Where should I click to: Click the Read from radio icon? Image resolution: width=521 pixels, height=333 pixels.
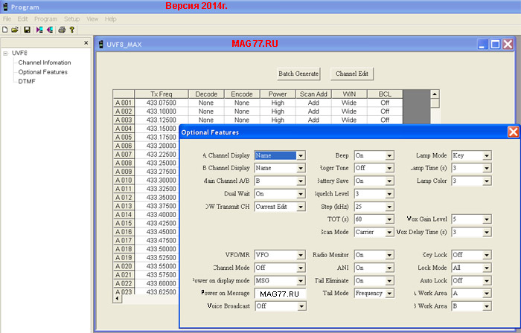[39, 30]
